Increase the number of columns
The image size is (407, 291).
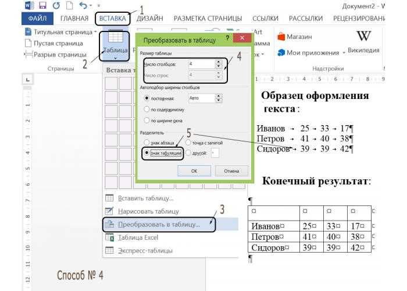pyautogui.click(x=218, y=62)
